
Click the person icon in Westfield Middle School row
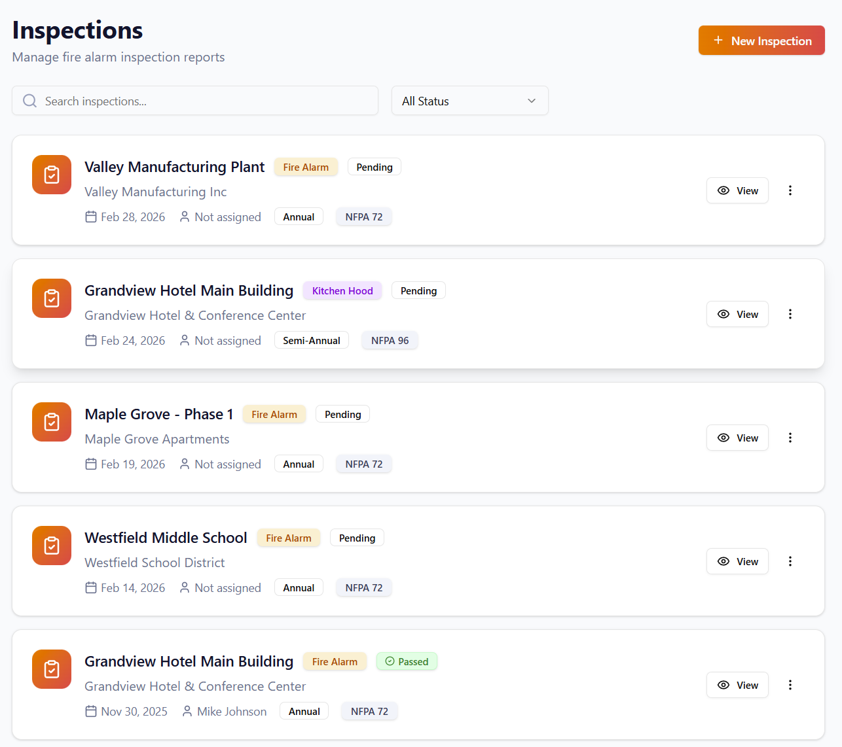click(185, 587)
